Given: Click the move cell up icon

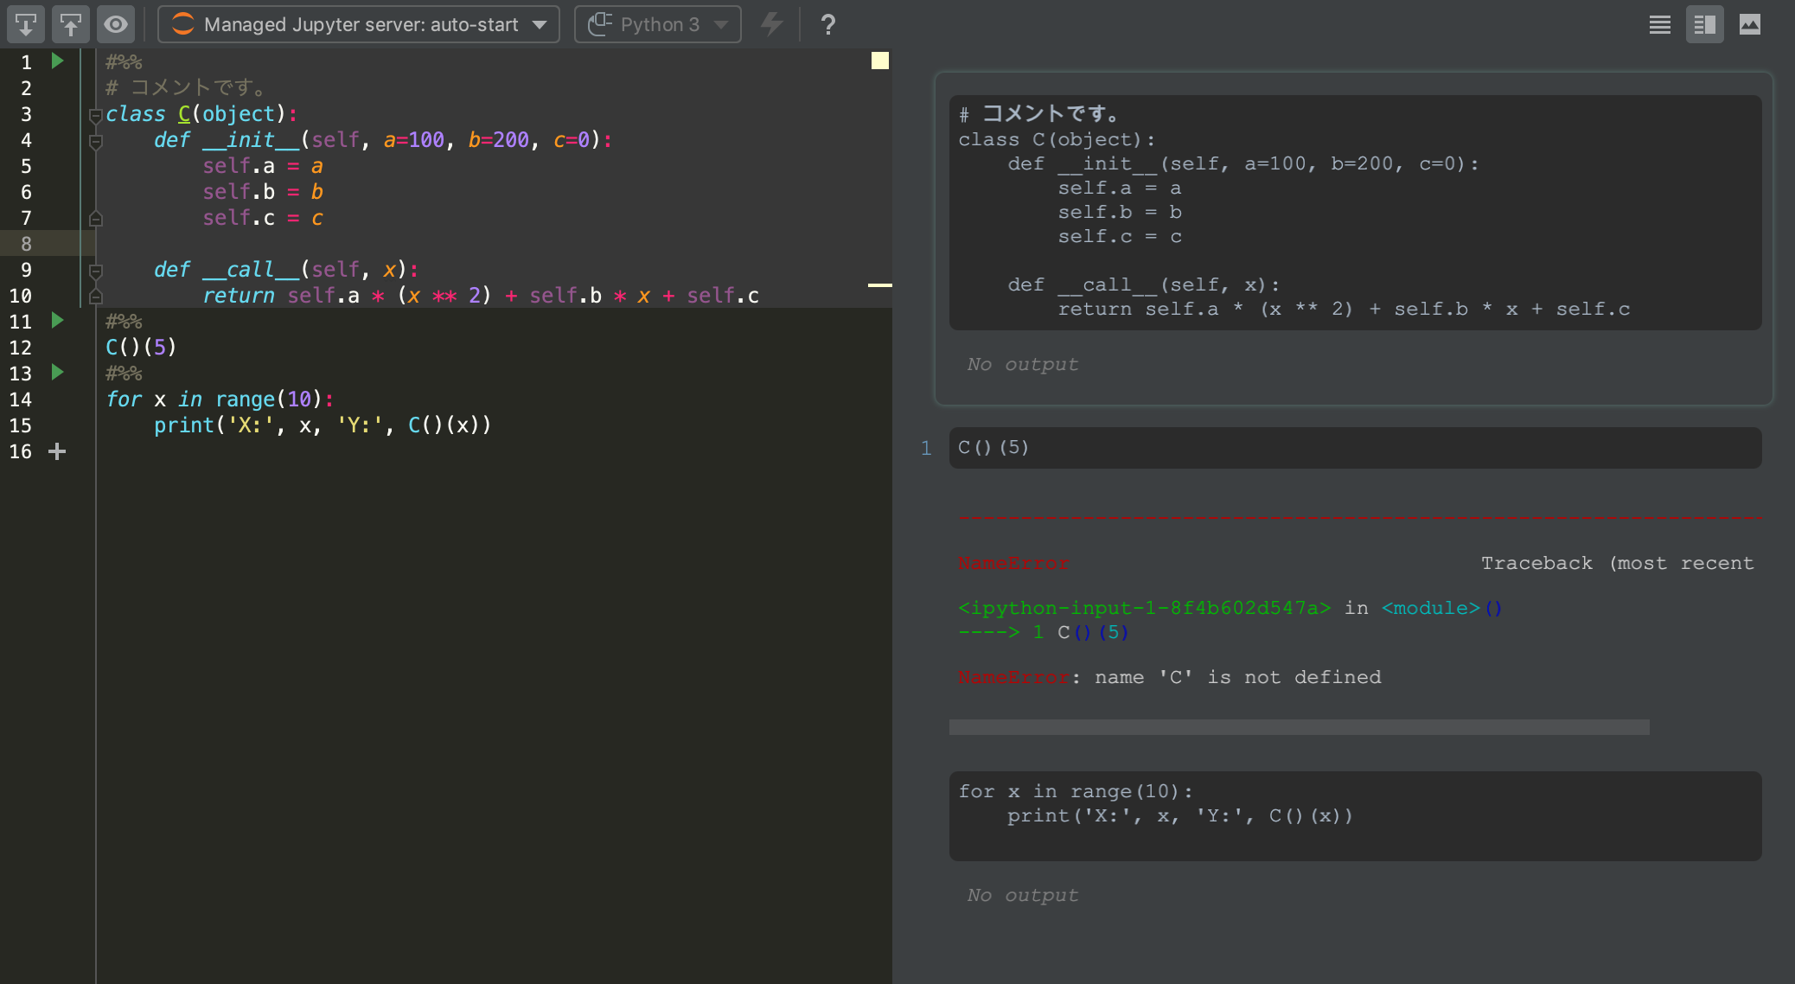Looking at the screenshot, I should (71, 24).
